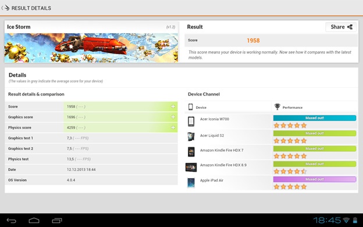Select the Apple iPad Air purple performance bar

point(315,179)
